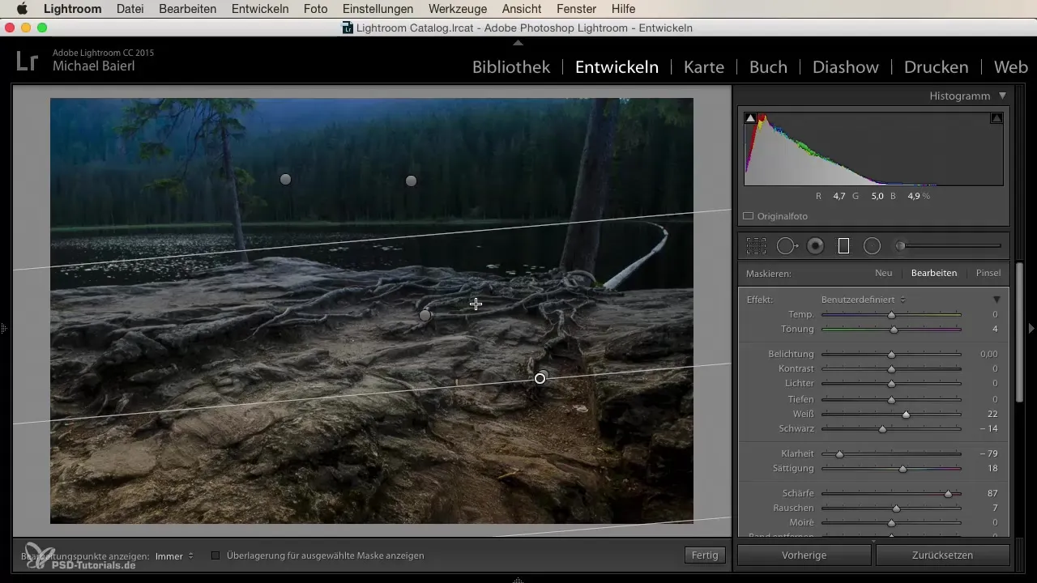This screenshot has height=583, width=1037.
Task: Select the Red Eye Correction tool
Action: coord(816,245)
